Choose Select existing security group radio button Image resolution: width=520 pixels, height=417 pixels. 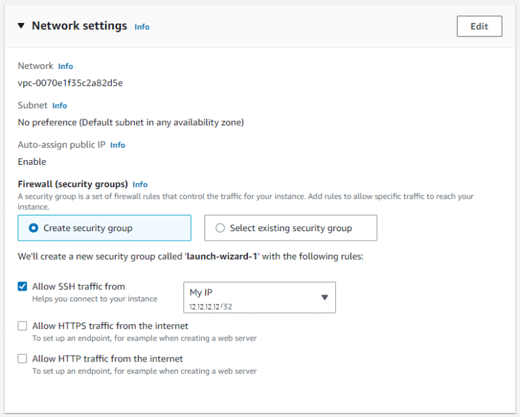(x=220, y=228)
